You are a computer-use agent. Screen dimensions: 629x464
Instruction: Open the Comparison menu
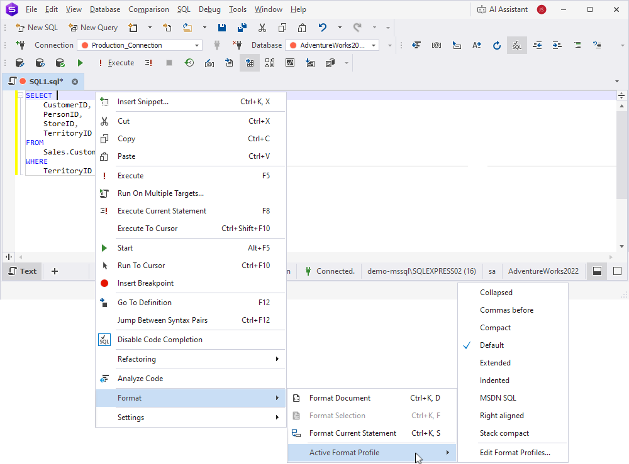(148, 9)
